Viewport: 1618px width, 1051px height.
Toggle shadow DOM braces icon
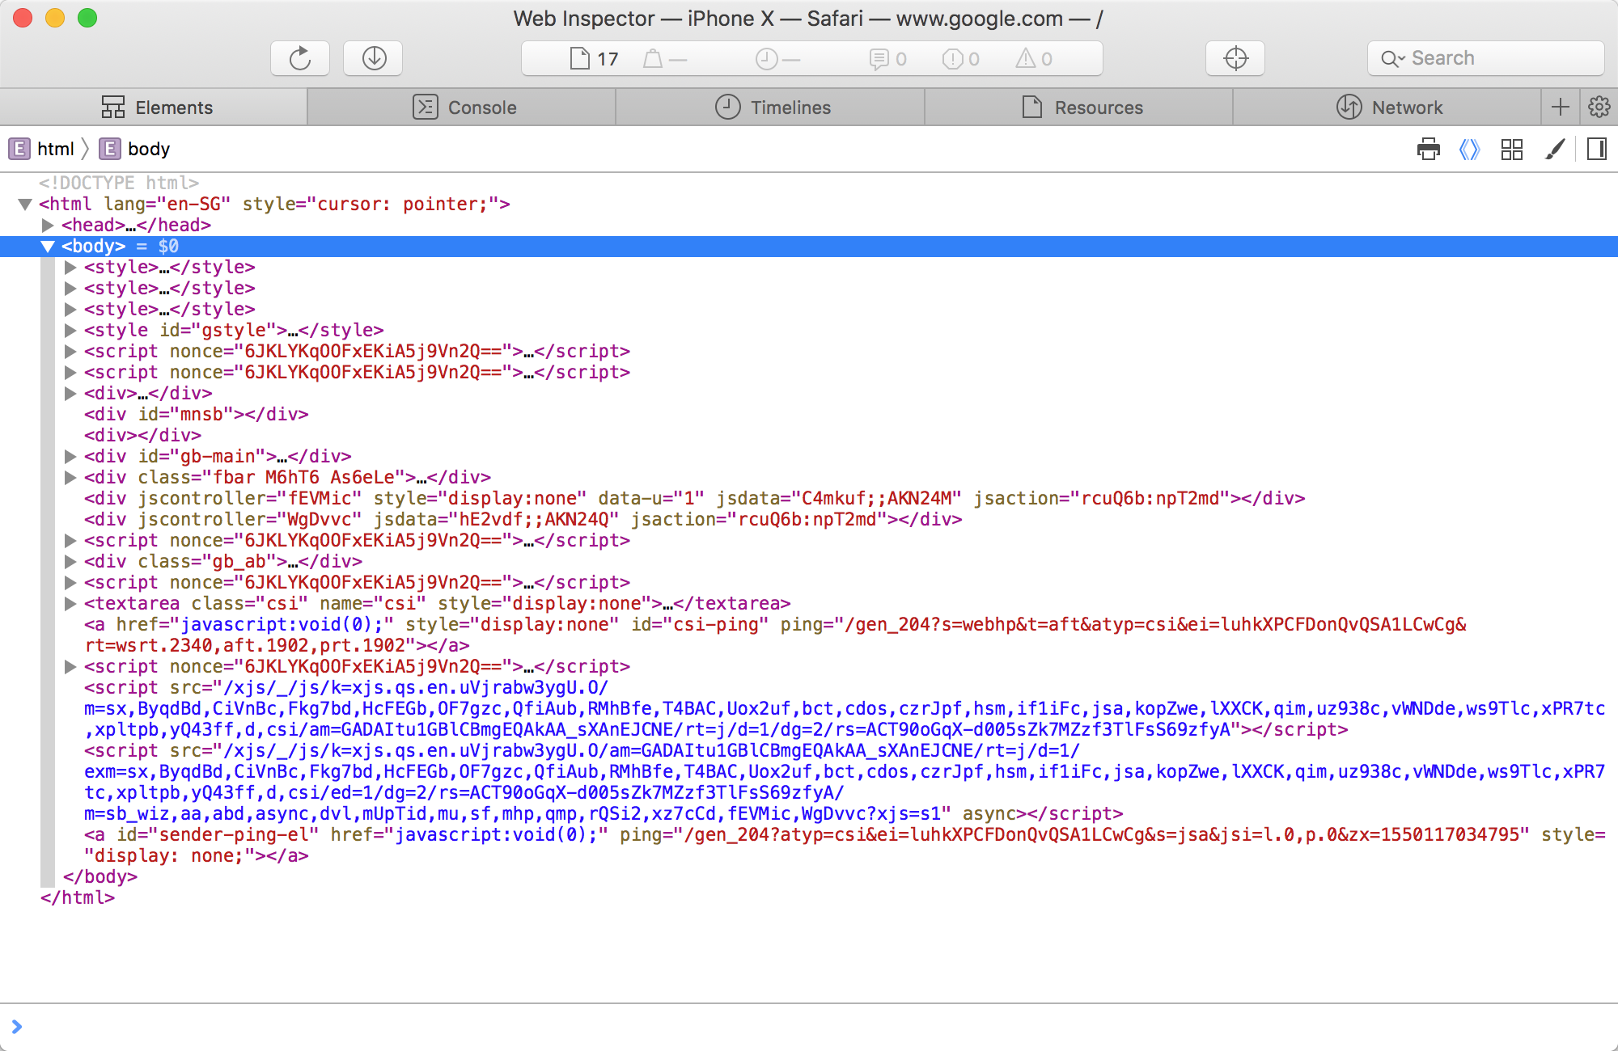(1469, 149)
